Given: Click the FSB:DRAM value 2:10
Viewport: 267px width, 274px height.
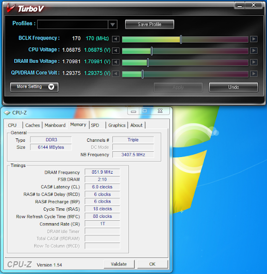Looking at the screenshot, I should 102,179.
